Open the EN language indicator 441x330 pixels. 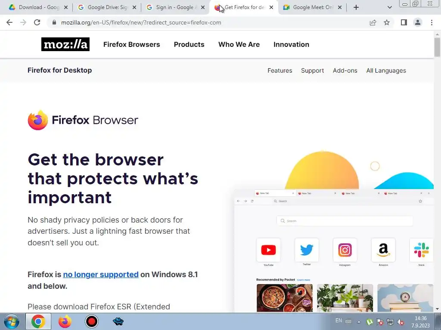coord(339,321)
